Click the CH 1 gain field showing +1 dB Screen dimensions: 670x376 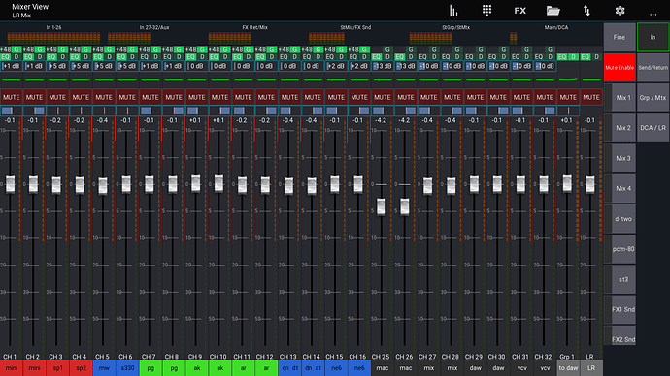point(11,66)
